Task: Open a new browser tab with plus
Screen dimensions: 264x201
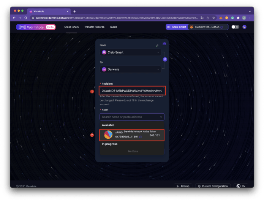Action: [x=74, y=11]
